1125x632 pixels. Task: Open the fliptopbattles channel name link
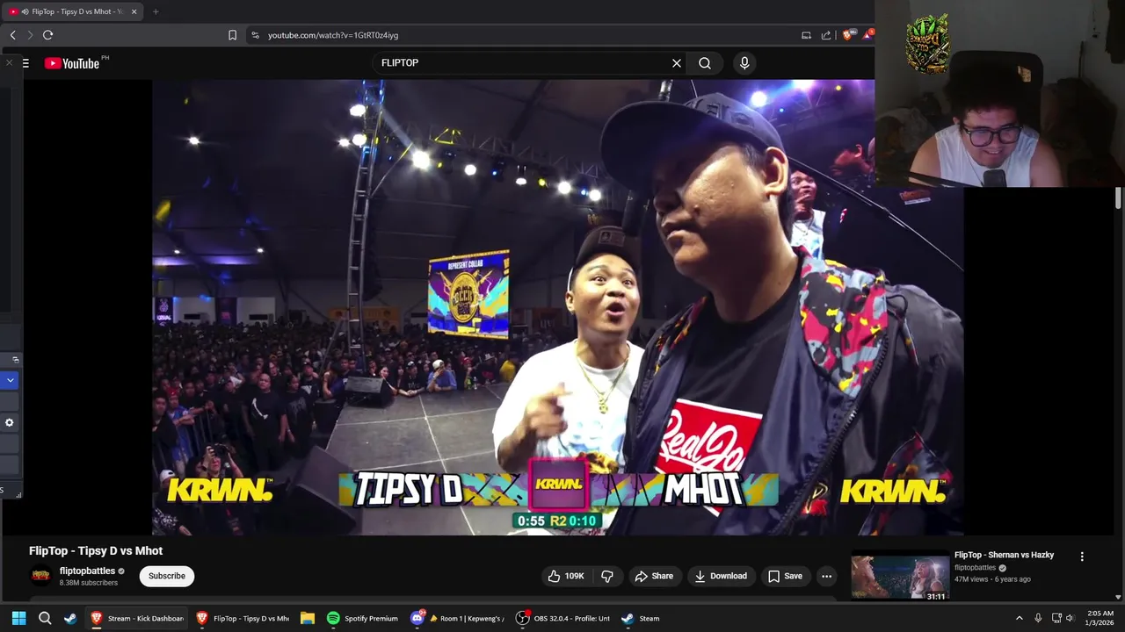click(x=87, y=571)
